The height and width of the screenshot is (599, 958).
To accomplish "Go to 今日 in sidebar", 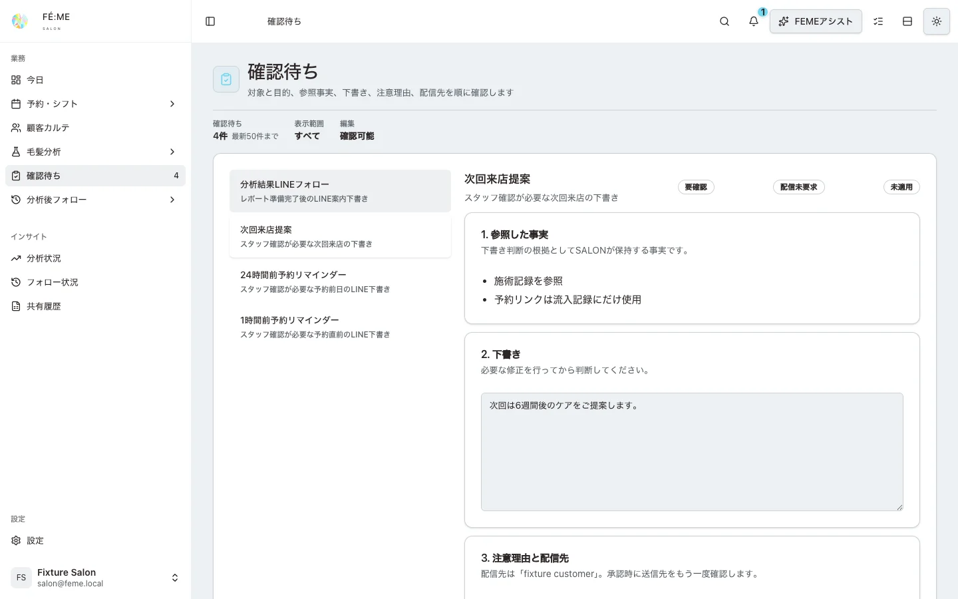I will [95, 80].
